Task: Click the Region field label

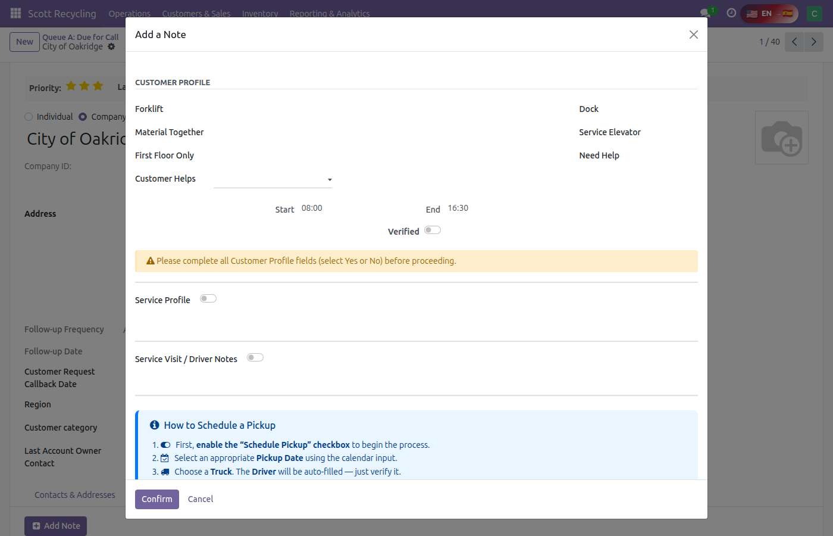Action: 37,404
